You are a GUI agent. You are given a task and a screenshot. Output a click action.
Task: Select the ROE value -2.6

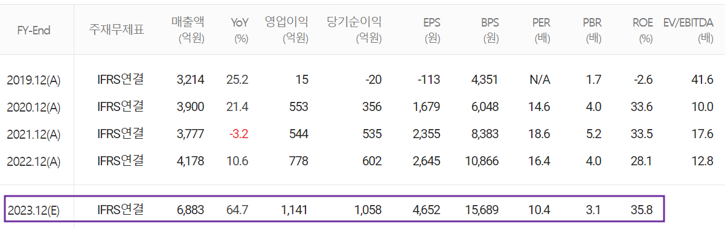tap(644, 80)
